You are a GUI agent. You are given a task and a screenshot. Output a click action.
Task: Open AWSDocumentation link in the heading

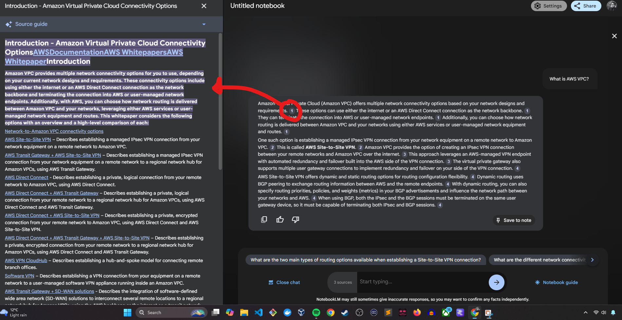68,52
